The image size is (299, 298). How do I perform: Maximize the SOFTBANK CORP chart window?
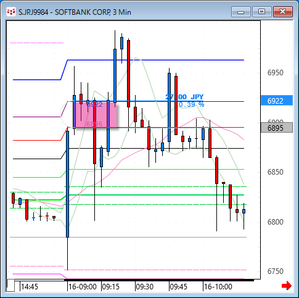(x=261, y=12)
